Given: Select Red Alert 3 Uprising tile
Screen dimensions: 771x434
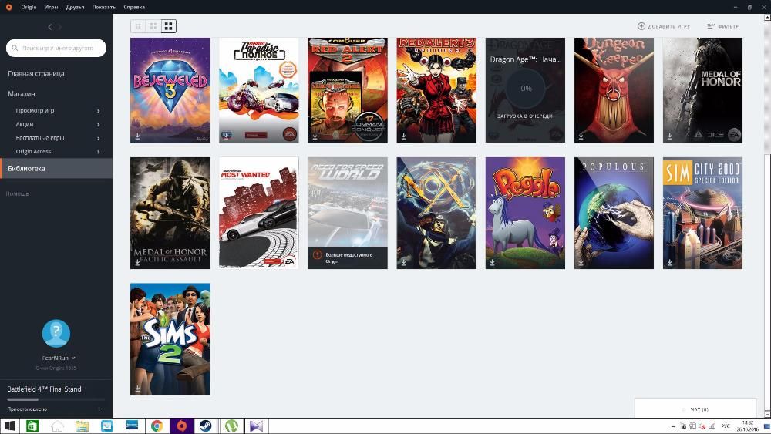Looking at the screenshot, I should click(x=436, y=90).
